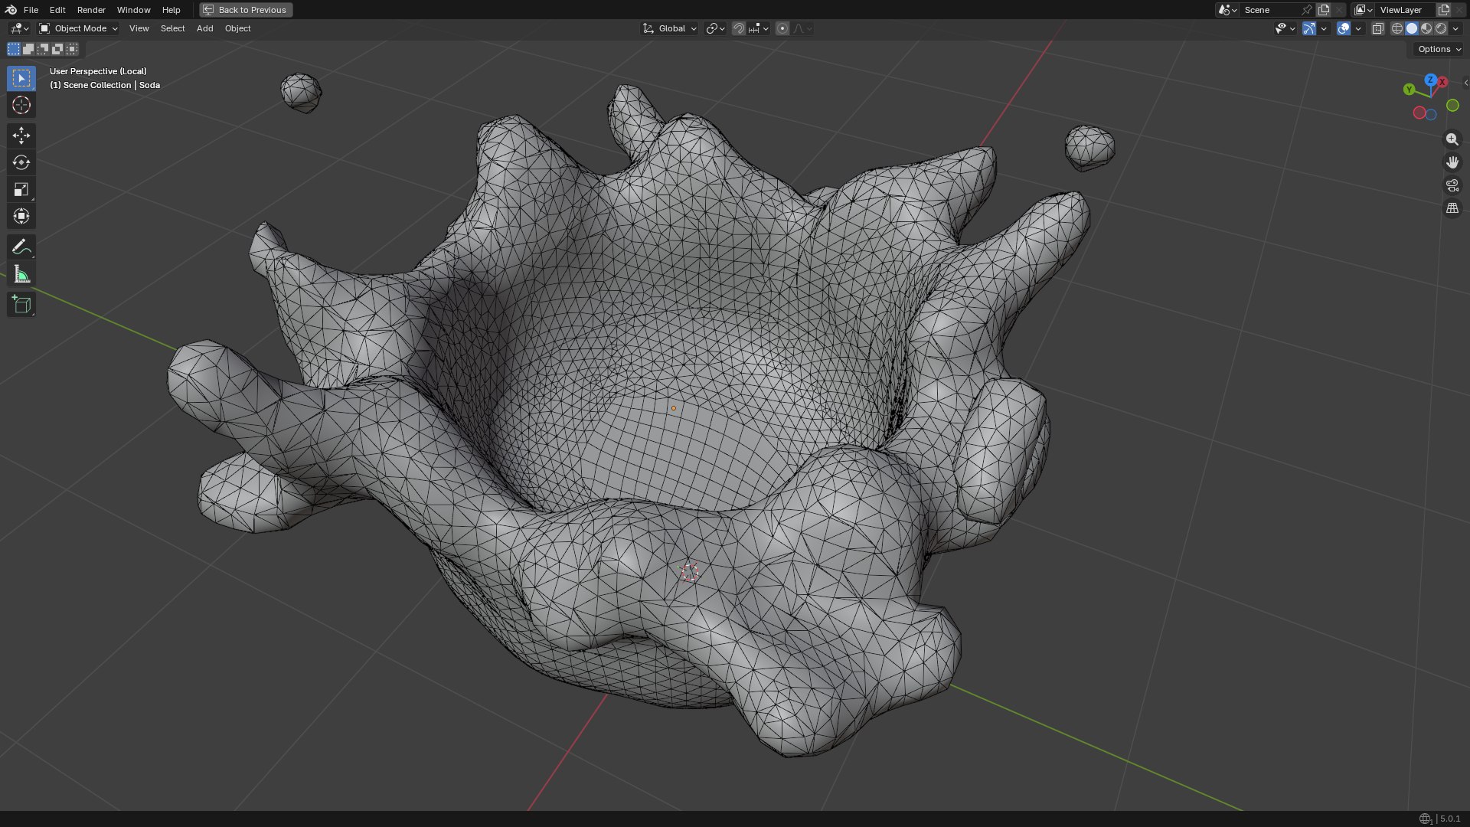Open the Options dropdown

[x=1438, y=49]
